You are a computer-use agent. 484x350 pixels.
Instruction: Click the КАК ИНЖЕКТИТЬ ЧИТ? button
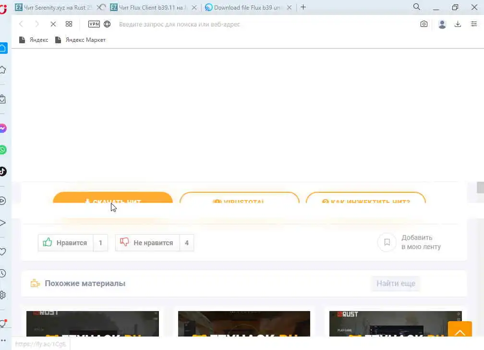point(366,198)
